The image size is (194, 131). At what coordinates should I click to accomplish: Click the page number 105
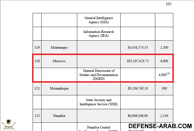169,4
